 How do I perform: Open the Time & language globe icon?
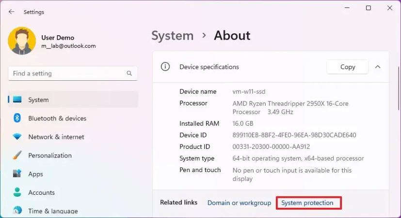click(17, 210)
